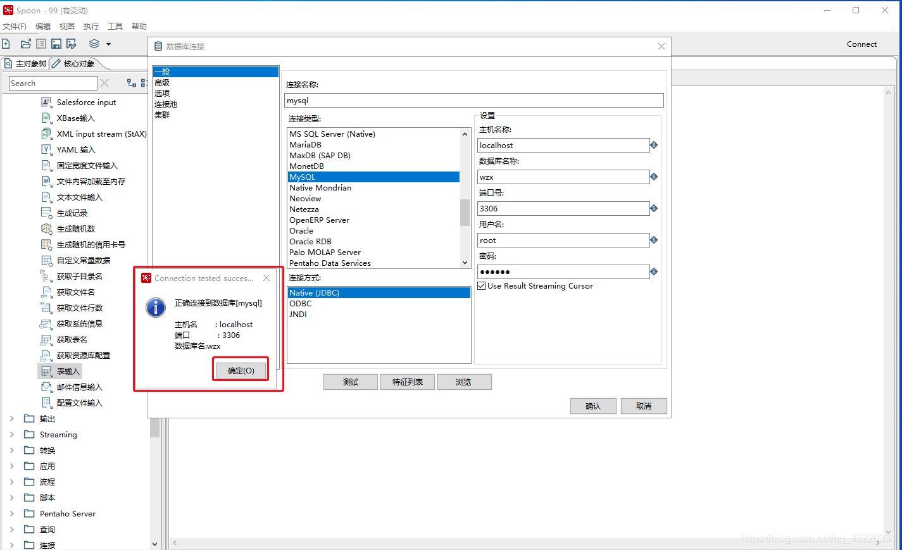This screenshot has width=902, height=550.
Task: Click the 获取文件行数 step icon
Action: coord(46,308)
